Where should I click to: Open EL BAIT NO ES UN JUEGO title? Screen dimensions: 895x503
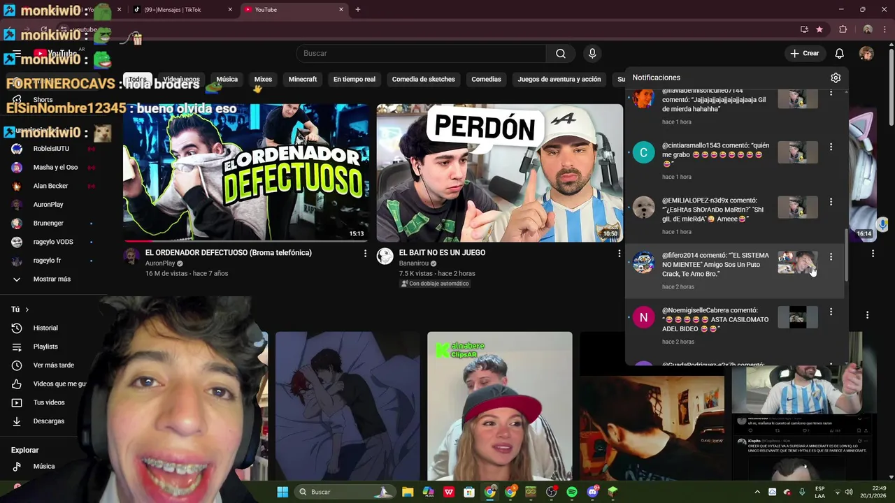point(442,252)
